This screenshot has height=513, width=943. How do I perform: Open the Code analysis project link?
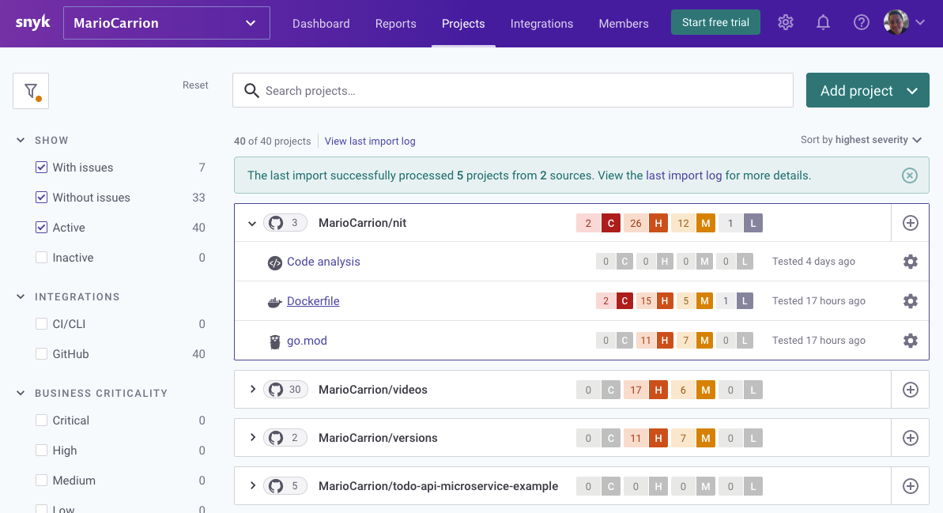pos(323,262)
